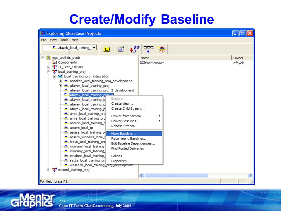Expand the IT_Test_110504 project node
This screenshot has width=281, height=211.
pyautogui.click(x=49, y=67)
